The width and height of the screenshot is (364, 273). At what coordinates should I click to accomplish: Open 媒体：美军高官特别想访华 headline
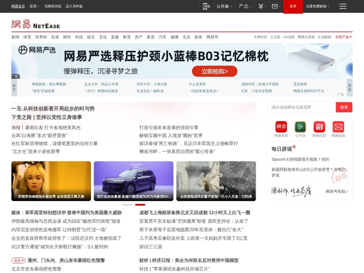[66, 212]
